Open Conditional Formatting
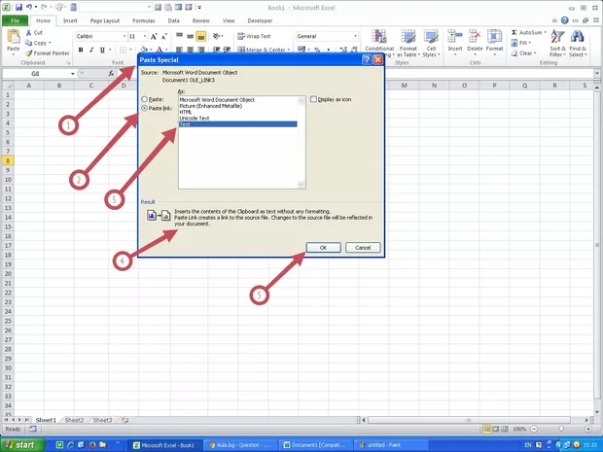 (379, 43)
